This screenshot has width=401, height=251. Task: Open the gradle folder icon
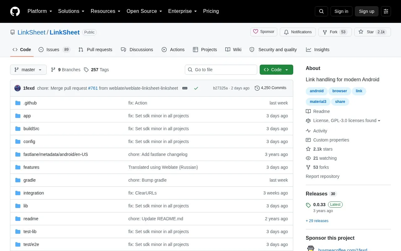18,180
